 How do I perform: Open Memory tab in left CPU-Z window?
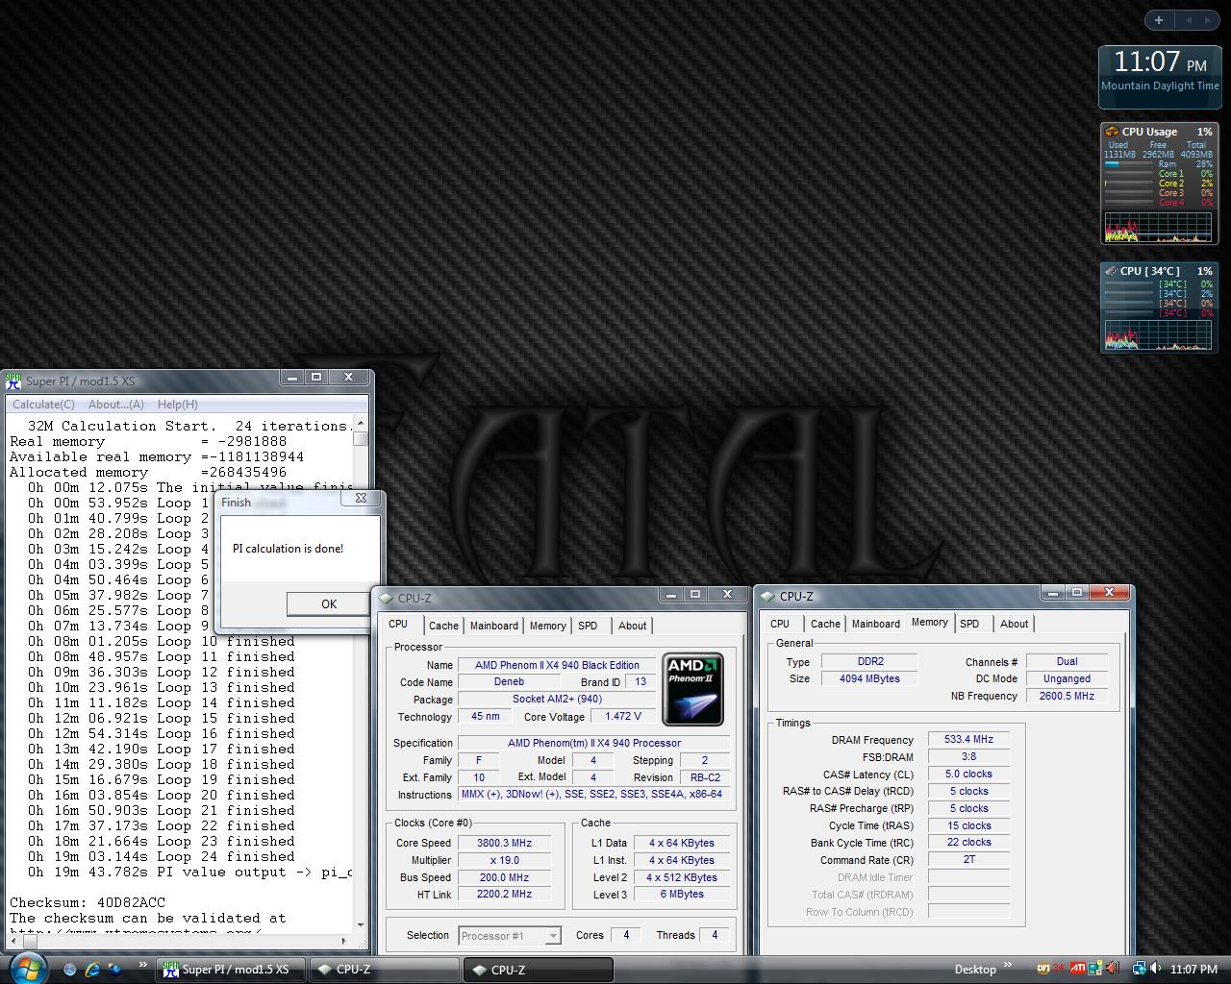(548, 626)
